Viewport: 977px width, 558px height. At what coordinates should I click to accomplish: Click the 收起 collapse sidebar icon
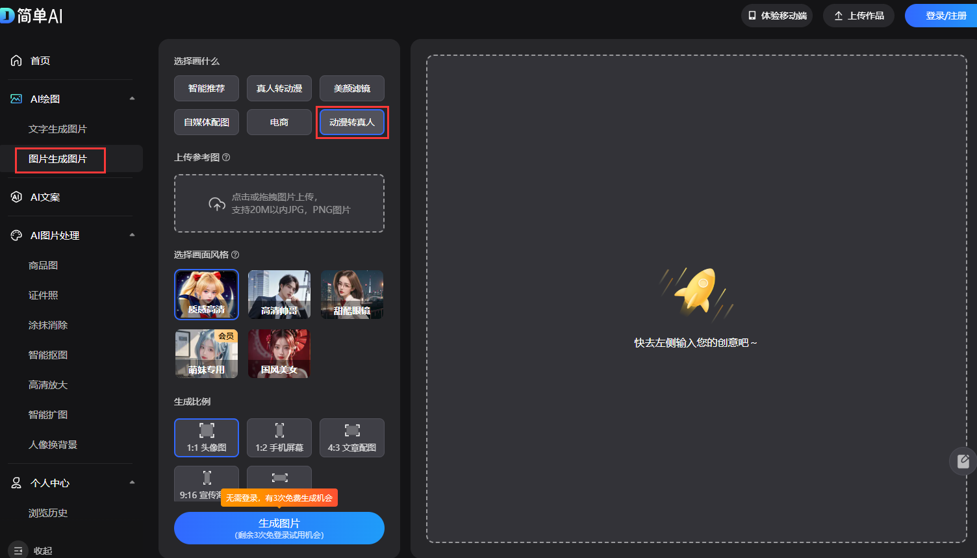coord(18,550)
